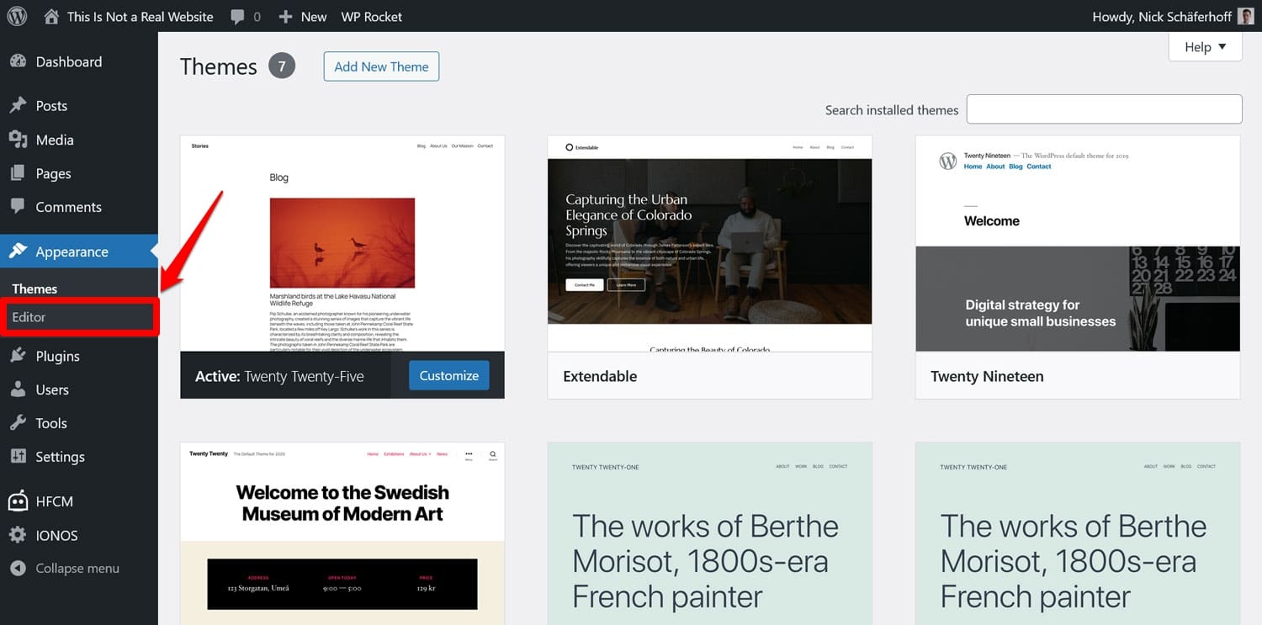Open the Twenty Twenty-Five theme screenshot
Viewport: 1262px width, 625px height.
coord(342,243)
